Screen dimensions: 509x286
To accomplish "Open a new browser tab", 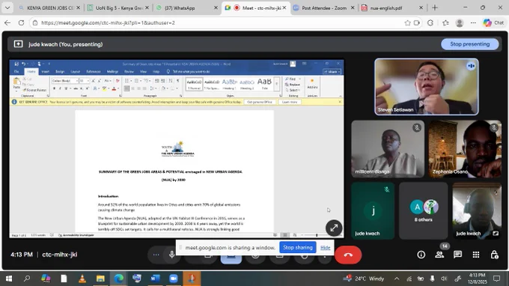I will [x=435, y=7].
